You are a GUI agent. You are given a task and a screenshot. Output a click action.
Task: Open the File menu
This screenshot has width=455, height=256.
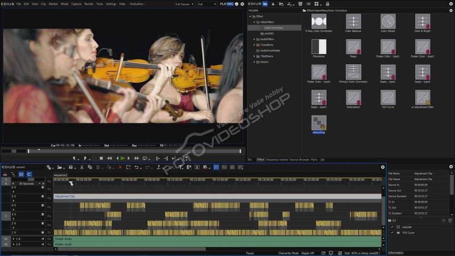click(x=19, y=4)
